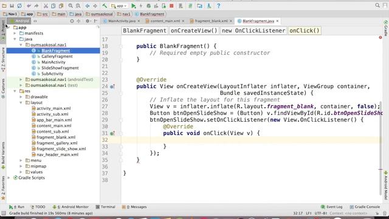Click the SDK Manager download icon
Viewport: 389px width, 219px height.
209,5
